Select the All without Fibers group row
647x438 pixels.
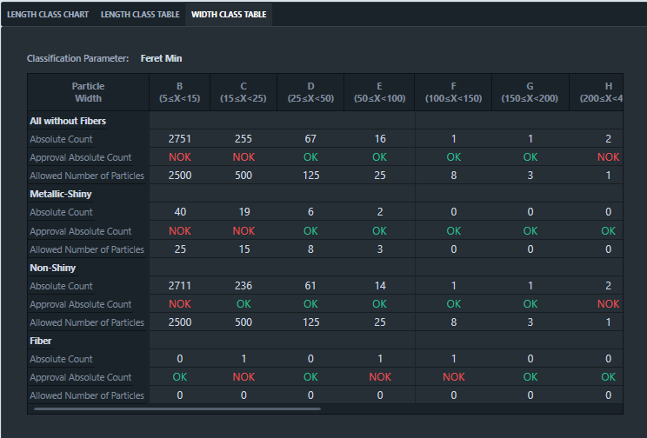point(68,121)
